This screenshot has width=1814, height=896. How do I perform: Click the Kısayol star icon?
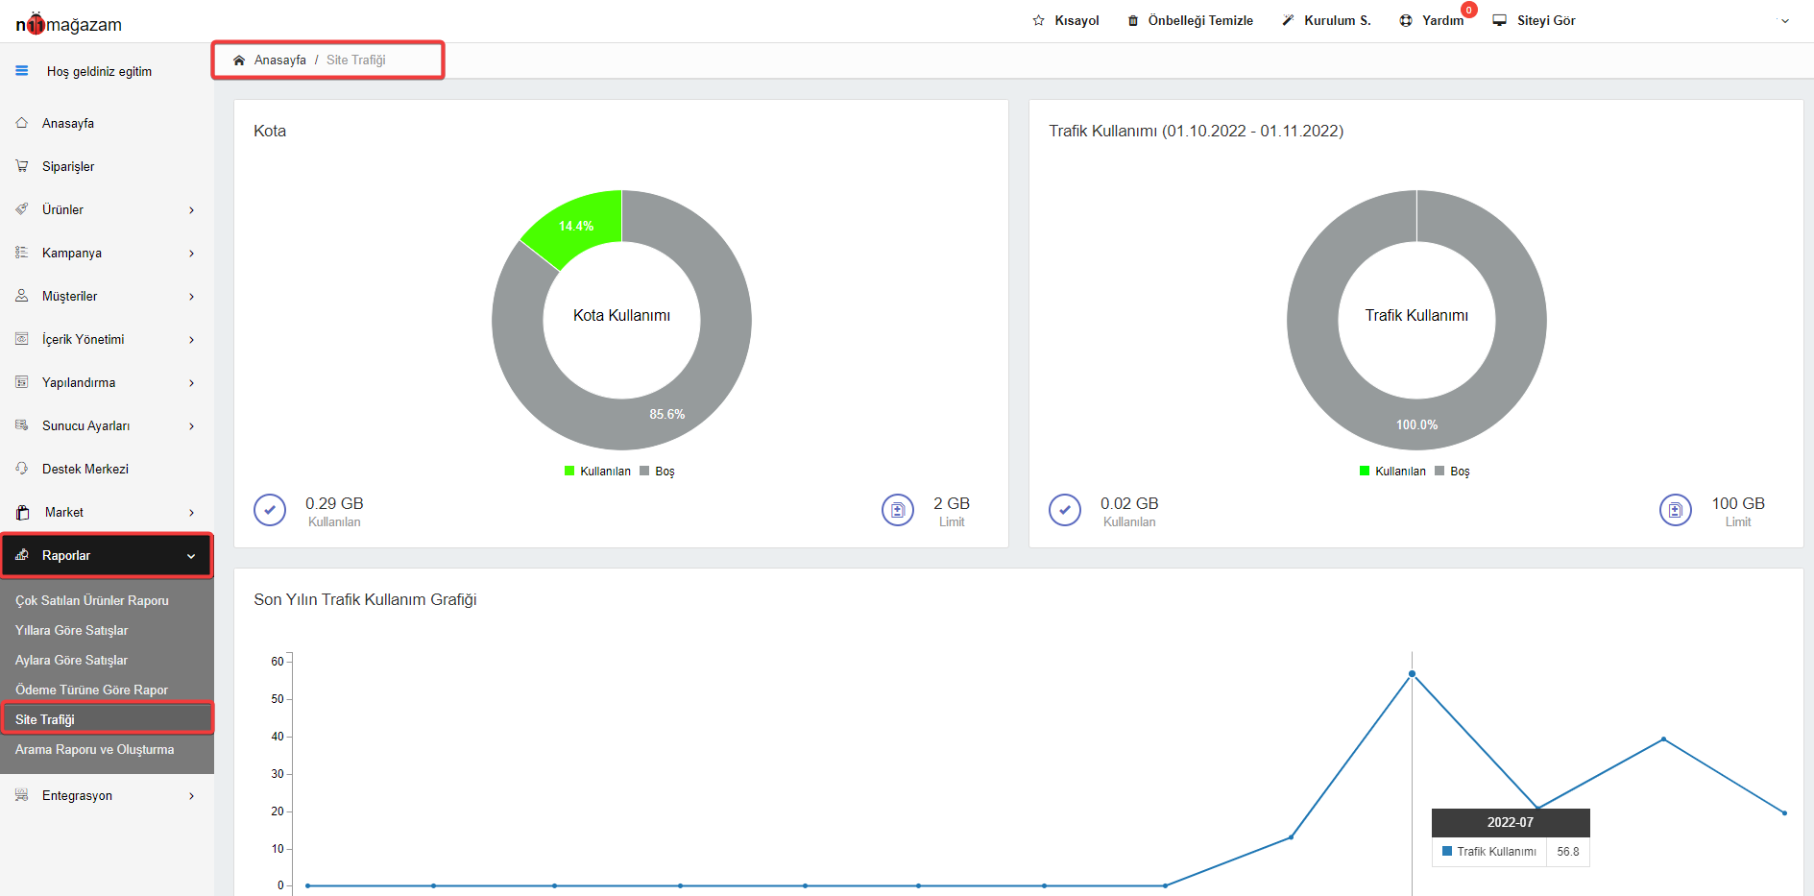coord(1038,20)
